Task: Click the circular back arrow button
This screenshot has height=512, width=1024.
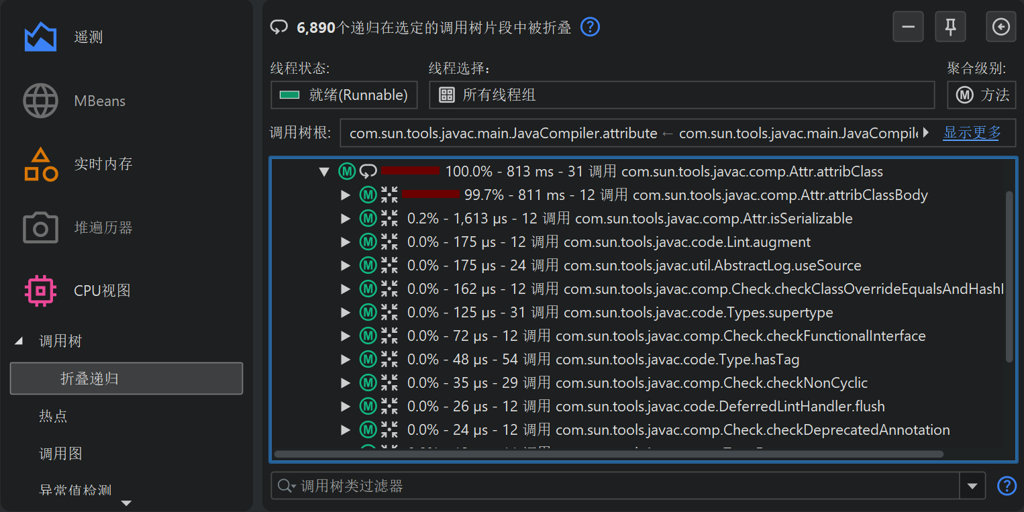Action: [1001, 27]
